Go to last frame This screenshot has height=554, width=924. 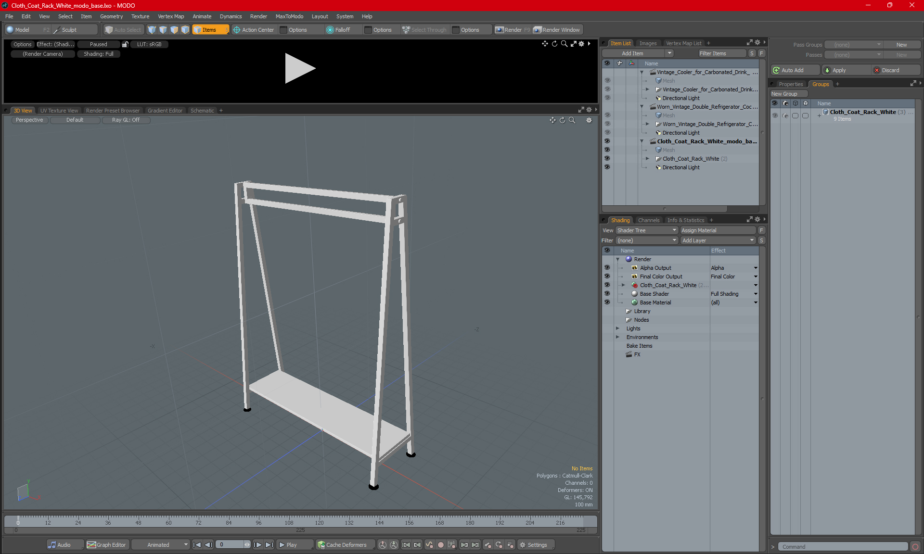pyautogui.click(x=269, y=545)
